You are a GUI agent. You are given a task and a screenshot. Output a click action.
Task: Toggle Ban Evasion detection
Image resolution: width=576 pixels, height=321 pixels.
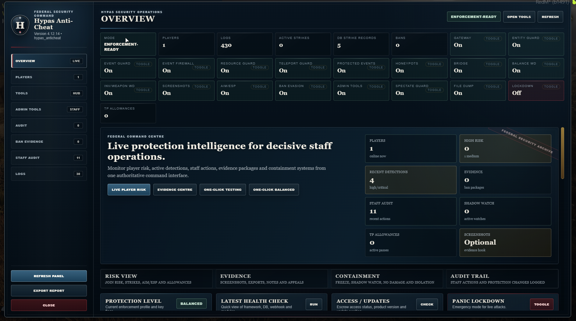[318, 87]
